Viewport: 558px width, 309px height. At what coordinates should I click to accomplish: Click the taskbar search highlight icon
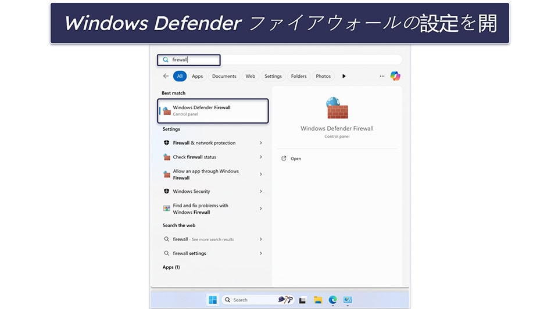point(285,300)
